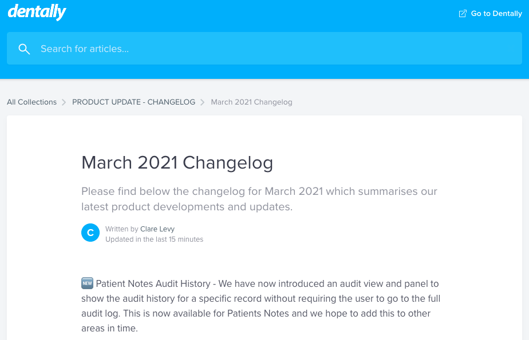This screenshot has width=529, height=340.
Task: Click the round 'C' author avatar
Action: (x=90, y=233)
